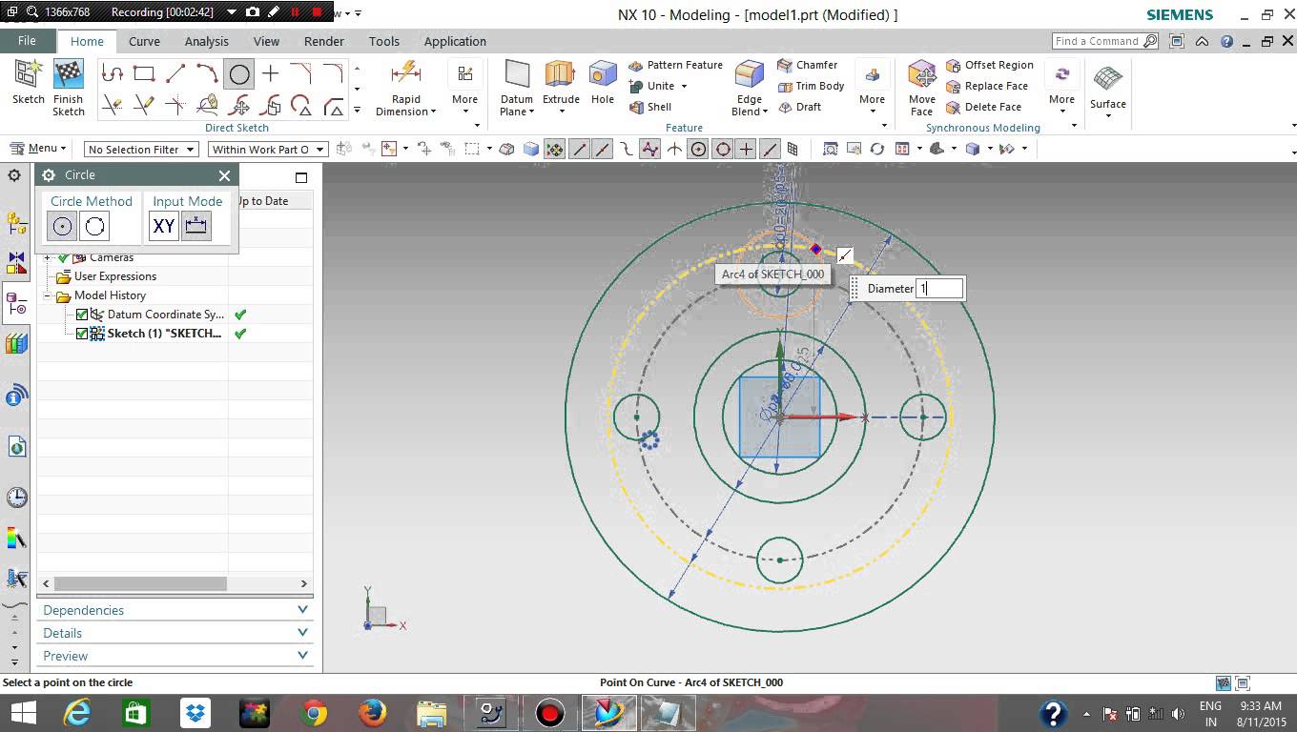Click the Menu button

38,149
